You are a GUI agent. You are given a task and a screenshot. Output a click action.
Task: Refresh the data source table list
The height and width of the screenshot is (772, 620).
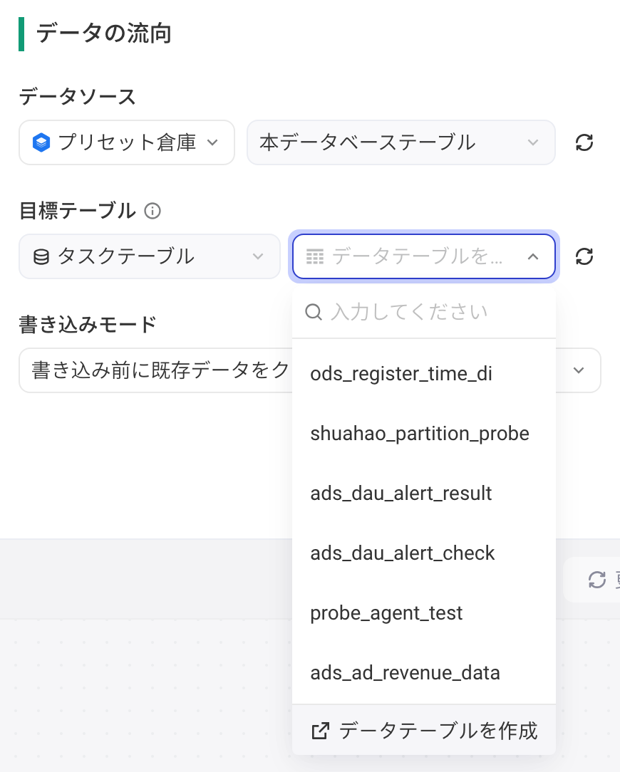[584, 142]
